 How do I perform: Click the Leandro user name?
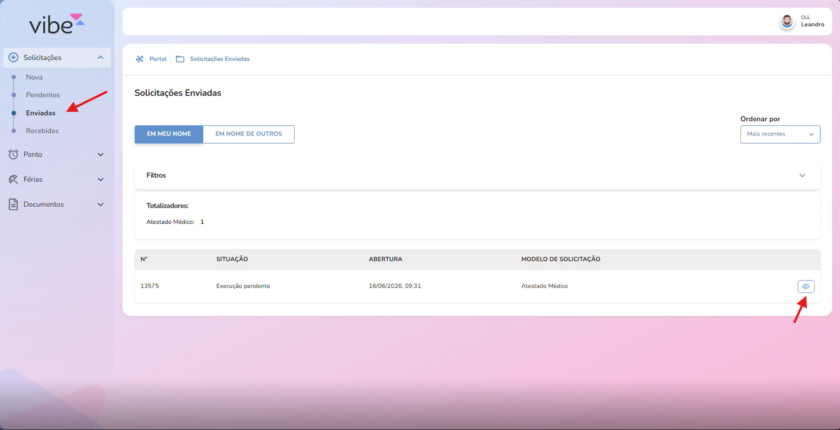[812, 24]
